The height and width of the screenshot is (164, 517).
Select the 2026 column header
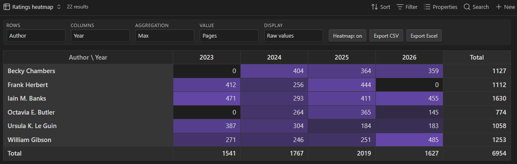(x=409, y=57)
